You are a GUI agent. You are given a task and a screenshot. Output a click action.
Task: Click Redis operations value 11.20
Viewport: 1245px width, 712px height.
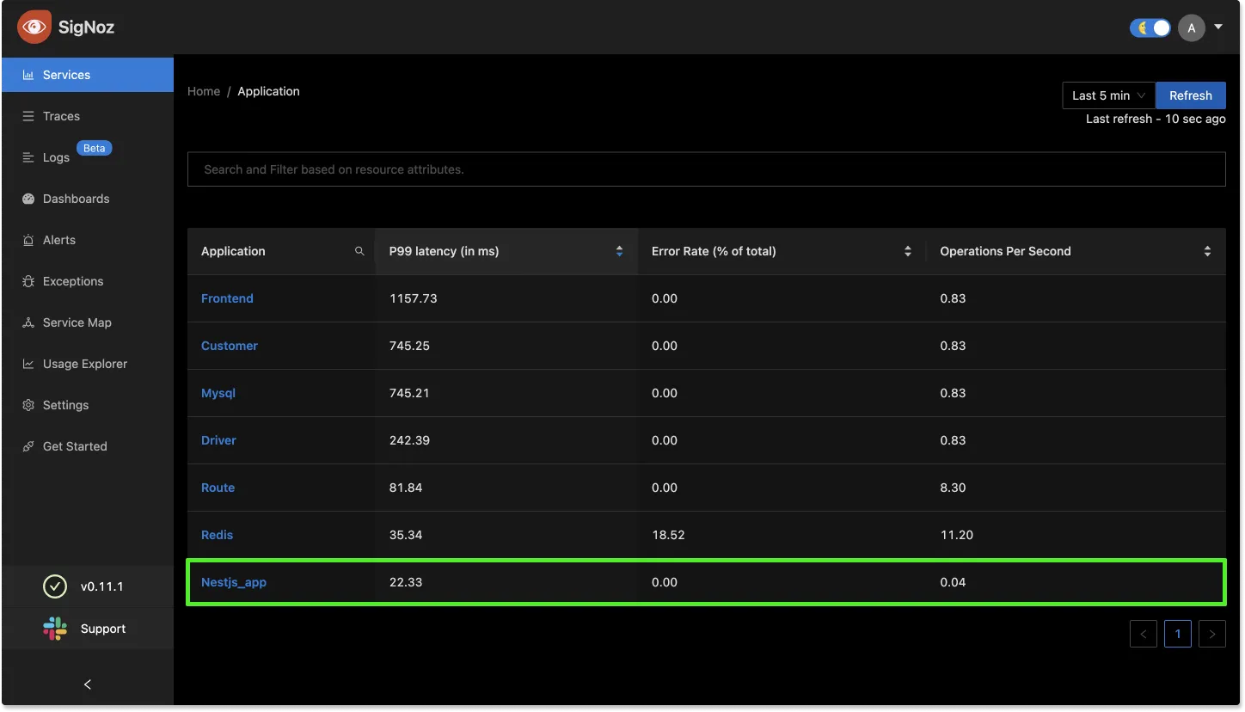956,535
